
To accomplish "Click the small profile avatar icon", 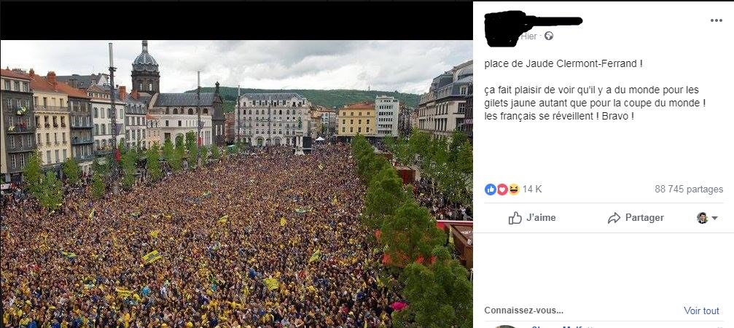I will (x=702, y=218).
